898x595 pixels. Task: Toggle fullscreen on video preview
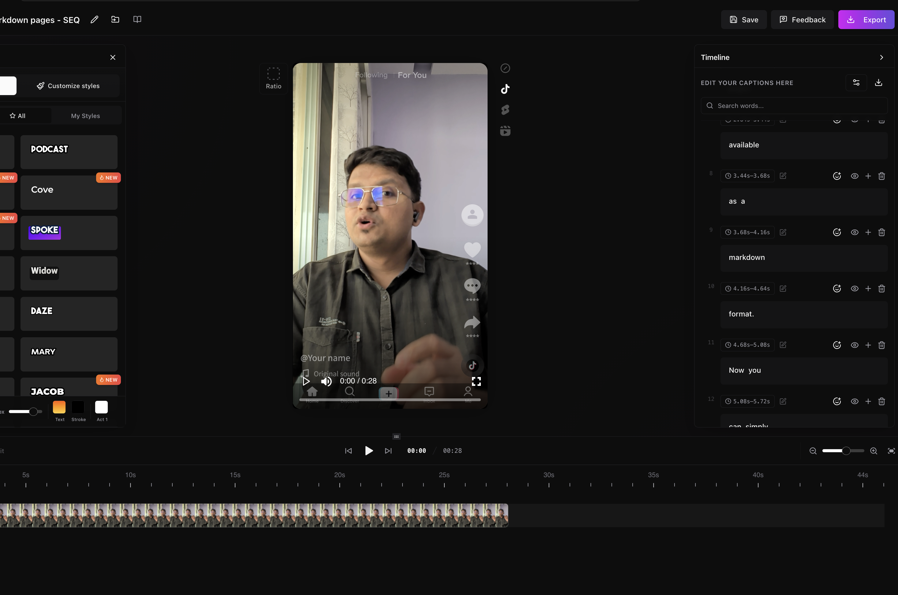[x=476, y=381]
